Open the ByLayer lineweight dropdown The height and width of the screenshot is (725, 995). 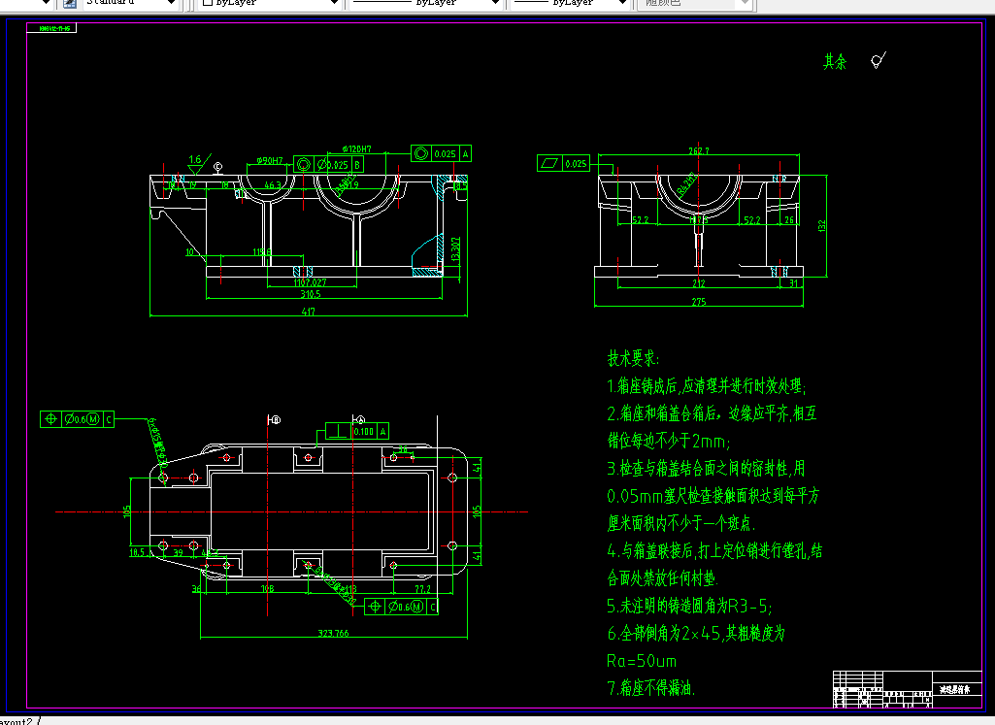(x=622, y=3)
